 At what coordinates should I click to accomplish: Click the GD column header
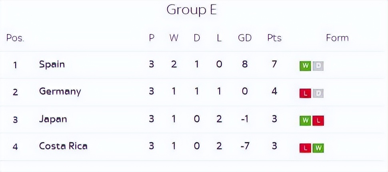[x=245, y=38]
